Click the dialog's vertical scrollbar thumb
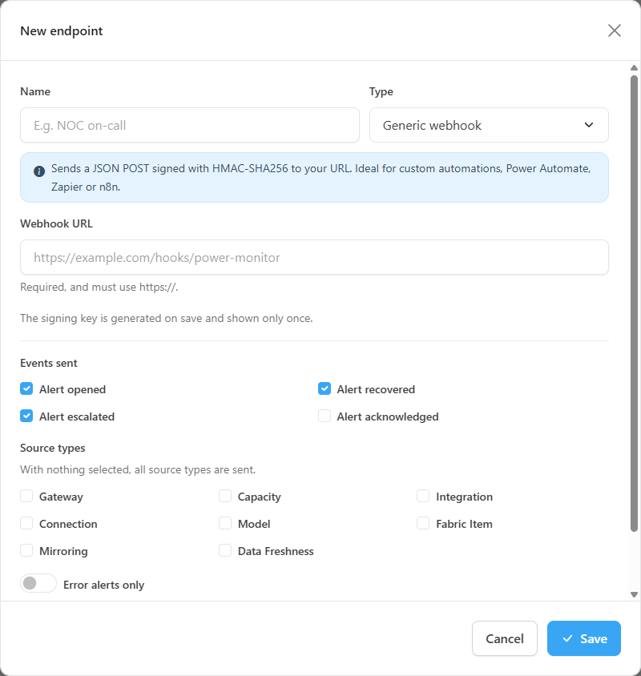 634,304
